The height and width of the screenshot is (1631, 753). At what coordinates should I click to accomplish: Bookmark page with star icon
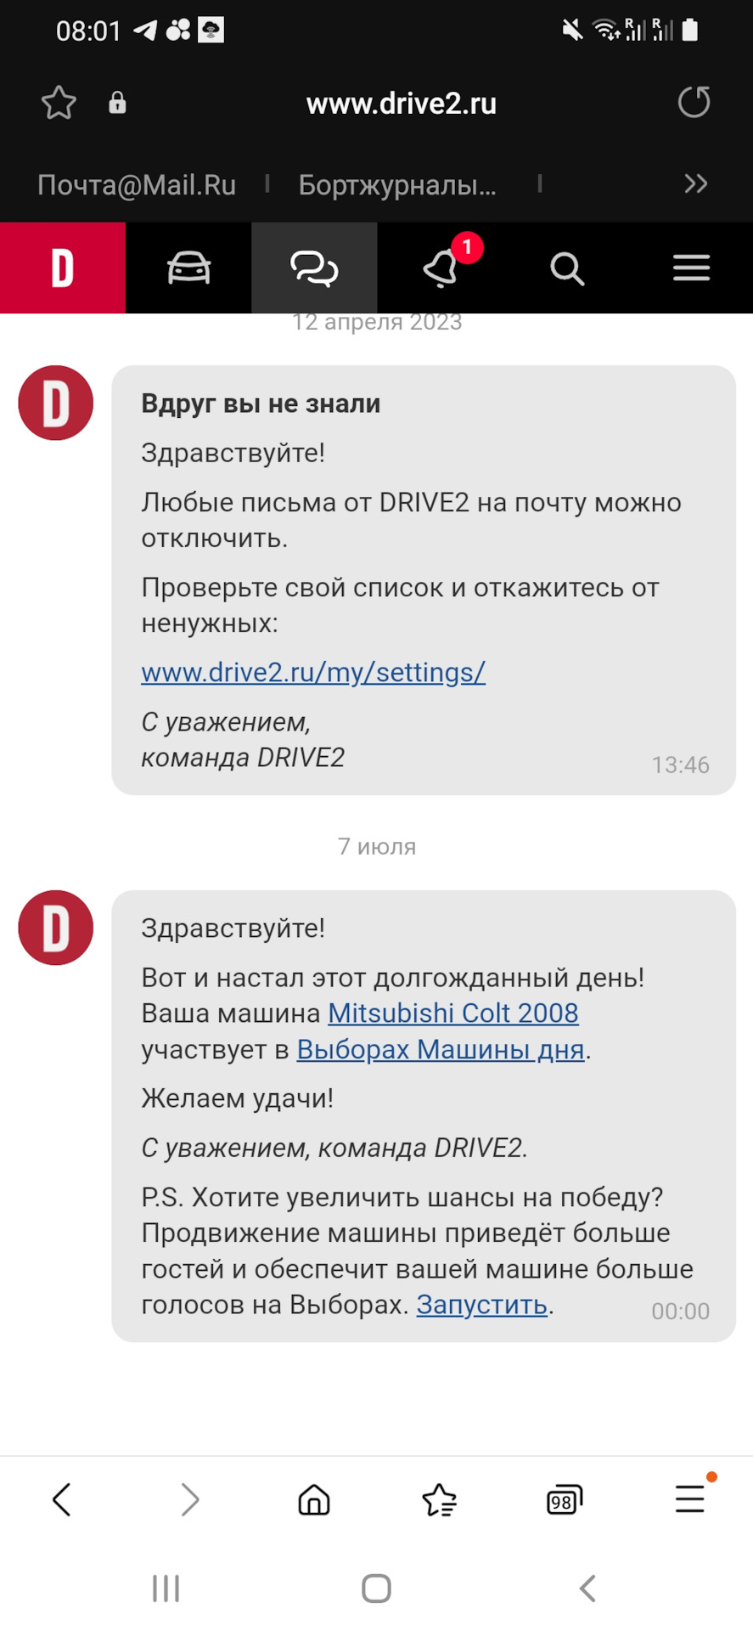click(x=59, y=103)
